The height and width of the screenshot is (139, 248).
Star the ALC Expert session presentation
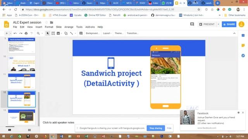[x=46, y=22]
